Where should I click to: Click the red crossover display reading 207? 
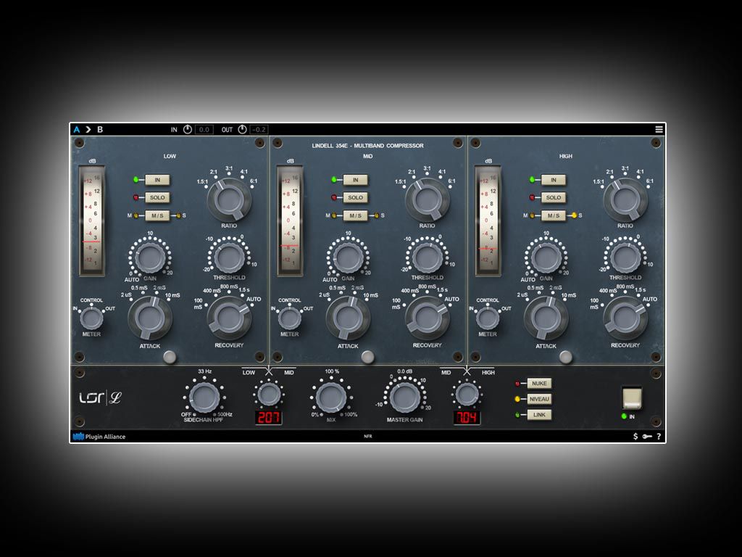[269, 417]
